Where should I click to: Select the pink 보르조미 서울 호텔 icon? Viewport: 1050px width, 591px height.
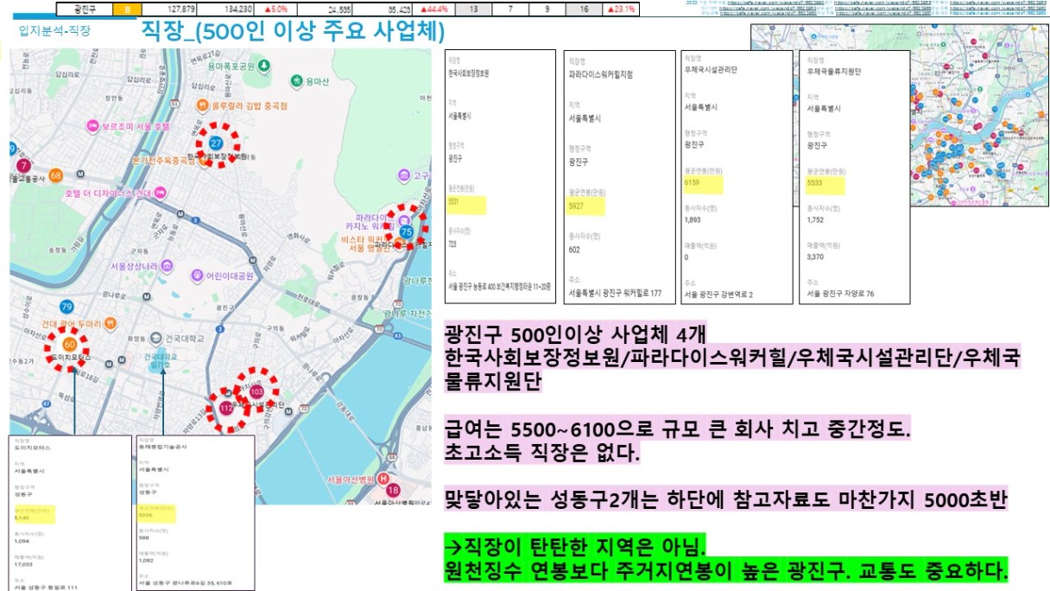tap(93, 125)
